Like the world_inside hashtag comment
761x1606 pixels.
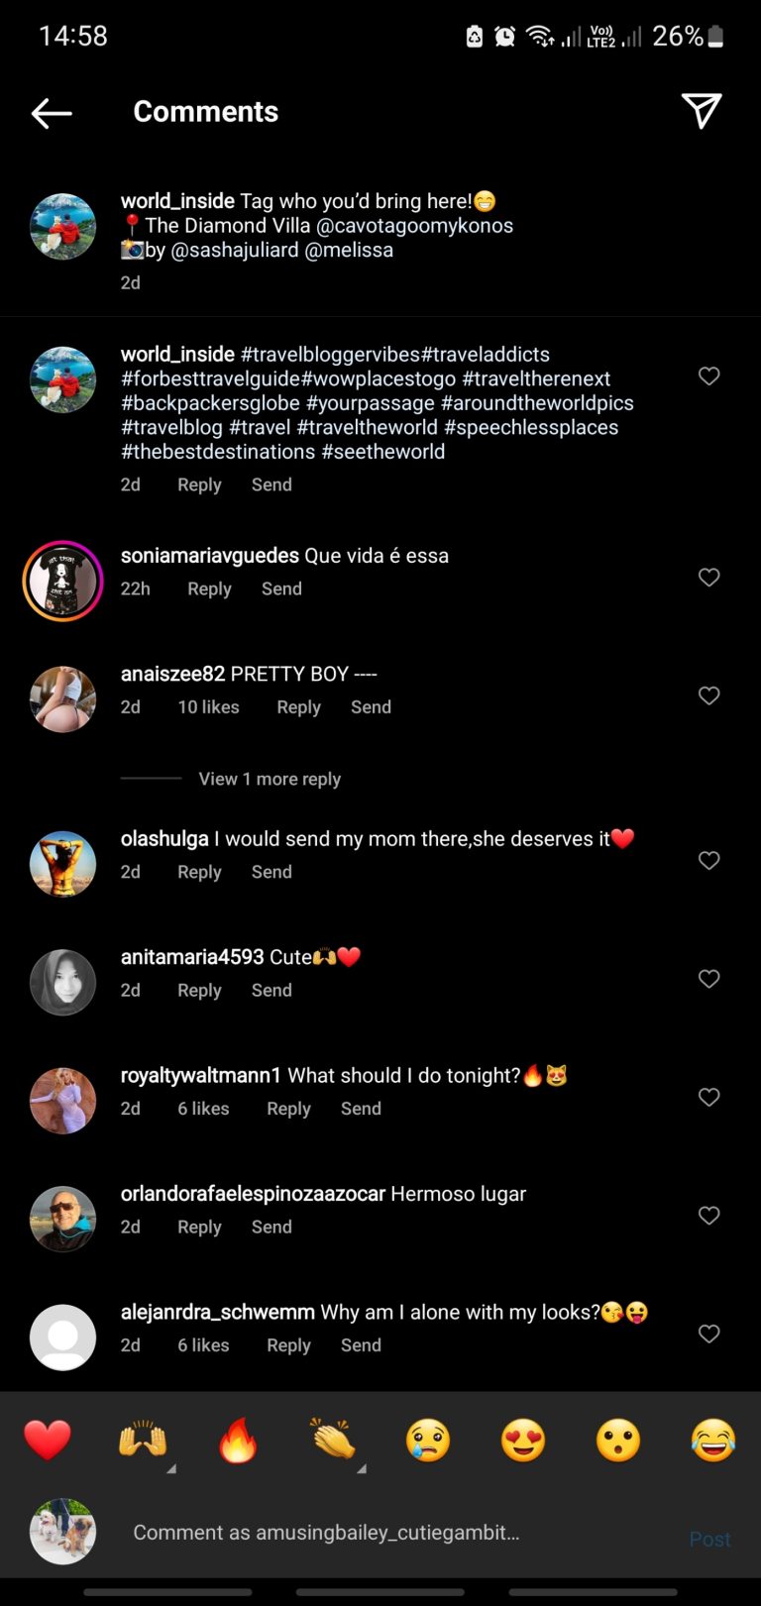pyautogui.click(x=708, y=376)
